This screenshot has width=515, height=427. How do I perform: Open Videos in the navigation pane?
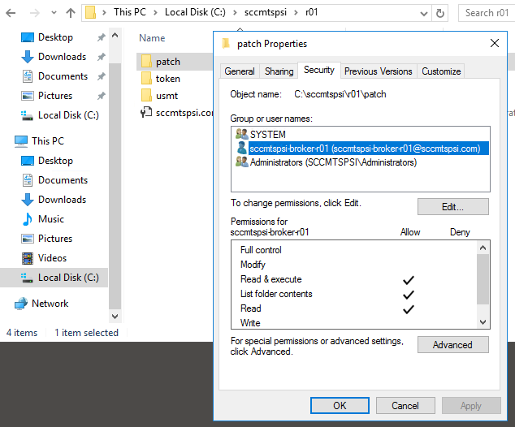52,258
